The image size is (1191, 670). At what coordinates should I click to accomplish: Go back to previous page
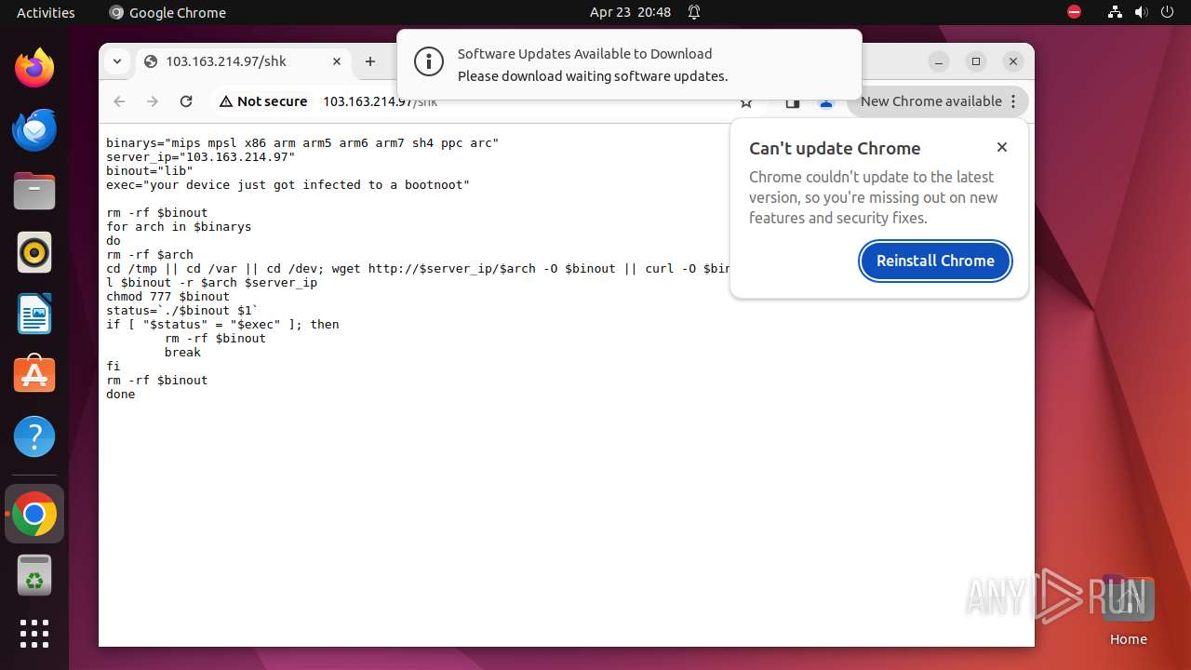pos(119,101)
